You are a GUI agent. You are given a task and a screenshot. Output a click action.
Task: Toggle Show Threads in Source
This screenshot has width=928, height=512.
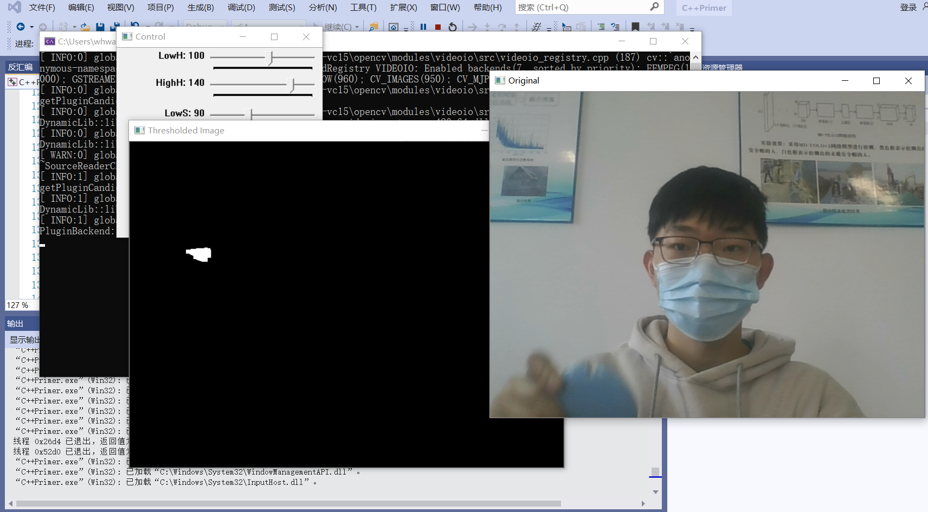537,27
